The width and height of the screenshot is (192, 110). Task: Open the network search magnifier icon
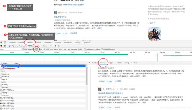click(13, 46)
